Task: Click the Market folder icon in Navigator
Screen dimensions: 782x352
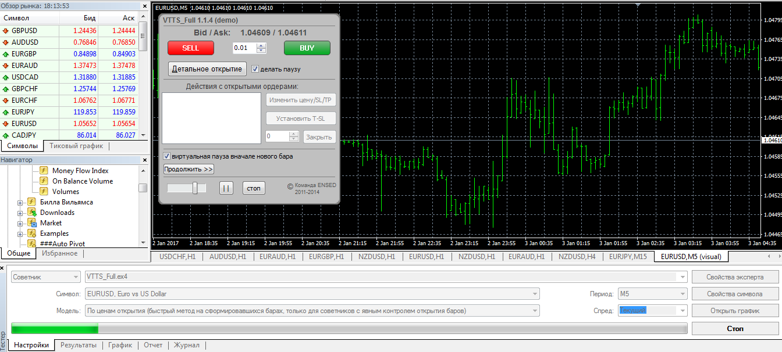Action: coord(31,223)
